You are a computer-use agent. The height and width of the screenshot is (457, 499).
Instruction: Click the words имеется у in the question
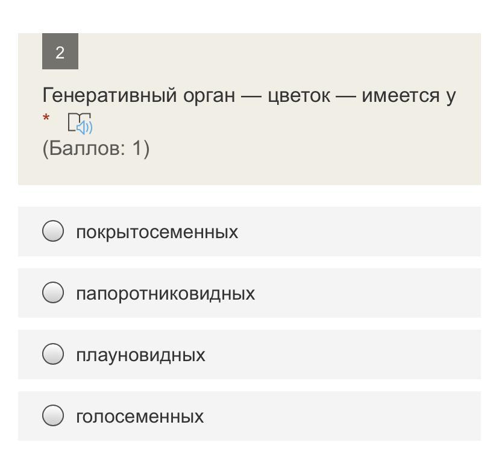pyautogui.click(x=409, y=95)
